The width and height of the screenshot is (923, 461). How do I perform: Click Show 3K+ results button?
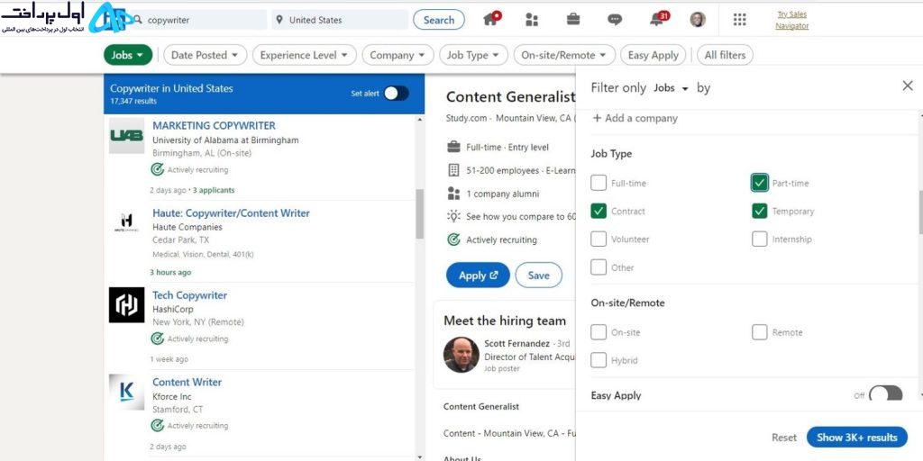click(857, 438)
